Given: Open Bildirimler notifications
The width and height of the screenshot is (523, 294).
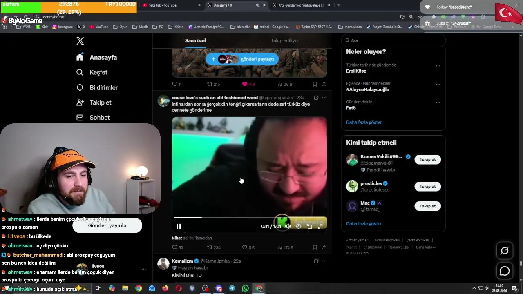Looking at the screenshot, I should [x=97, y=87].
